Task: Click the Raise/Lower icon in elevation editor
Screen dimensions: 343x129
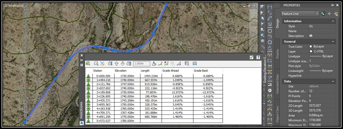Action: coord(110,63)
